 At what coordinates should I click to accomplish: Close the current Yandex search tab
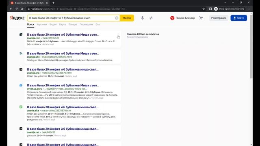tap(47, 3)
